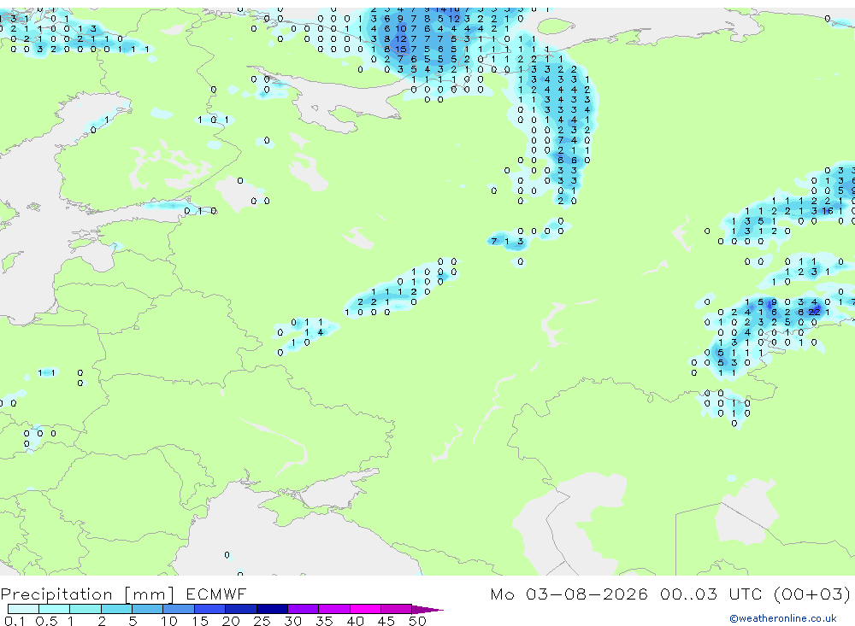Click the '0.1' legend scale label
The width and height of the screenshot is (855, 626).
pos(15,621)
